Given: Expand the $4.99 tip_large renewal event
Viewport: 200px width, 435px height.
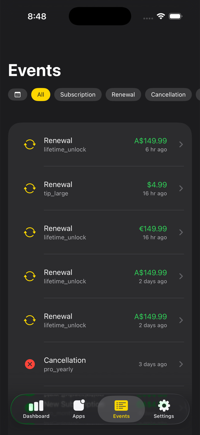Looking at the screenshot, I should [181, 188].
